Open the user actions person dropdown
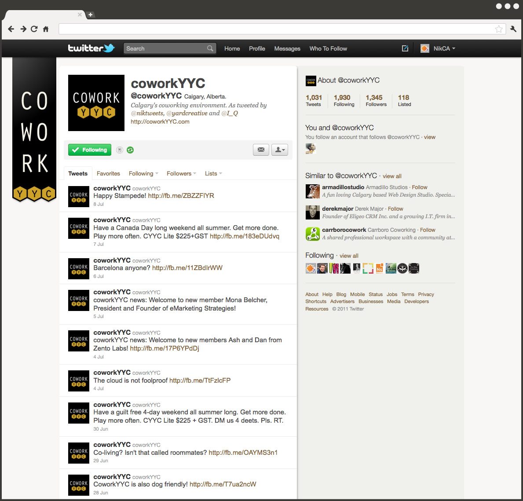Screen dimensions: 523x501 (280, 150)
